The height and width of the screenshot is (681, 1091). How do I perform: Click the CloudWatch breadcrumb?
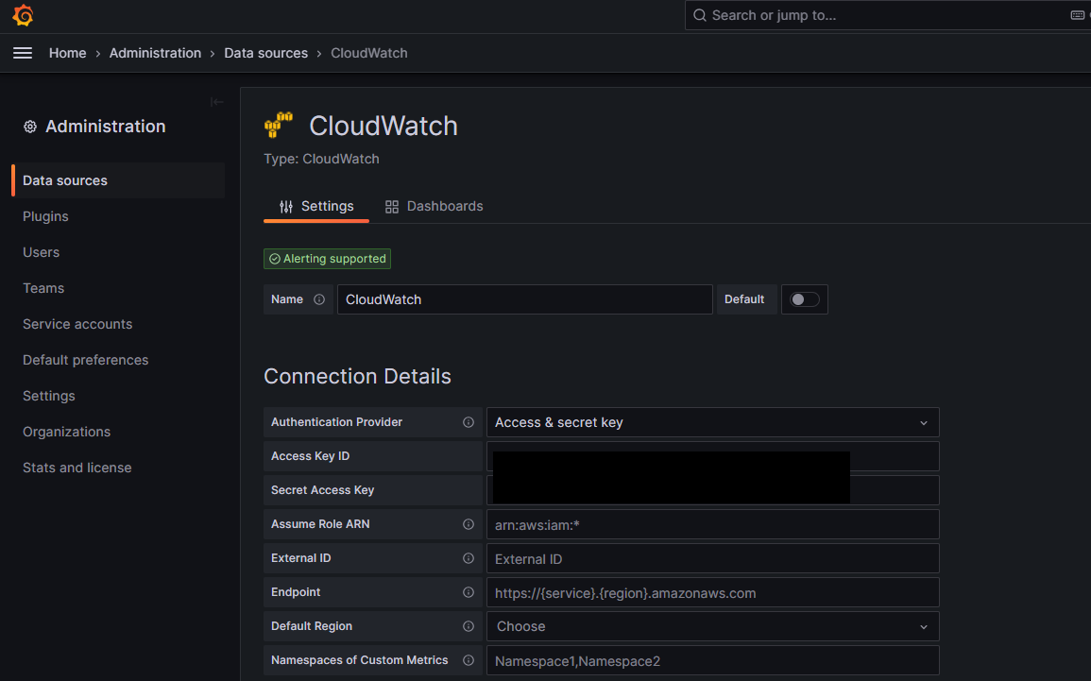tap(368, 53)
